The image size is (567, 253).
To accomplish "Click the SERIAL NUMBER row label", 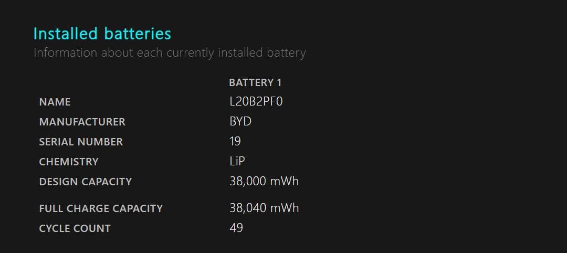I will pyautogui.click(x=81, y=142).
